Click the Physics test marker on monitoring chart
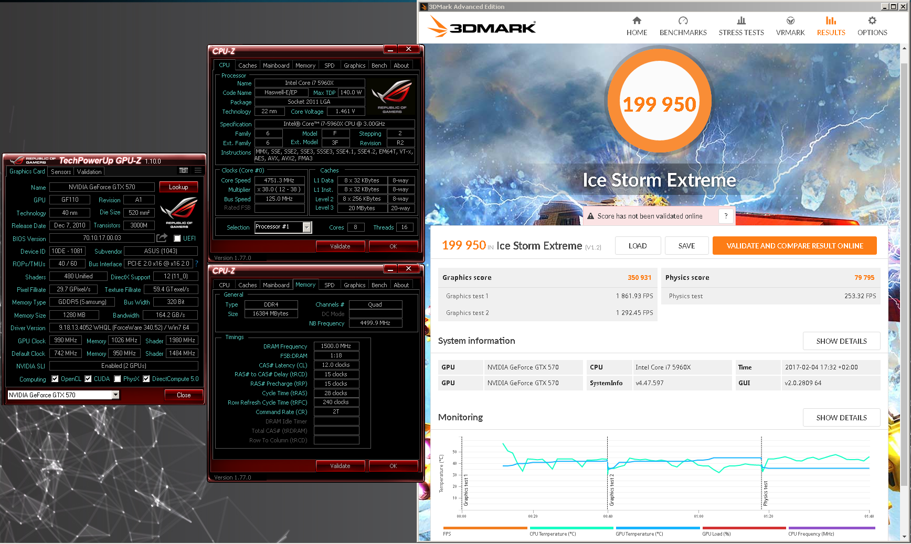911x544 pixels. 766,493
